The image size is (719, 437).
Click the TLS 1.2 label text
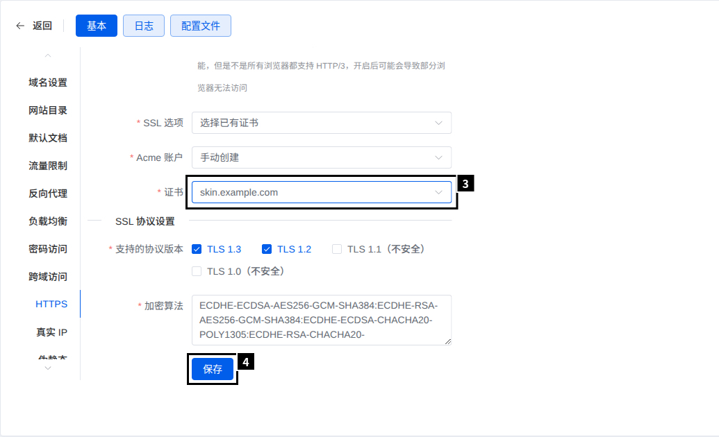click(x=294, y=249)
